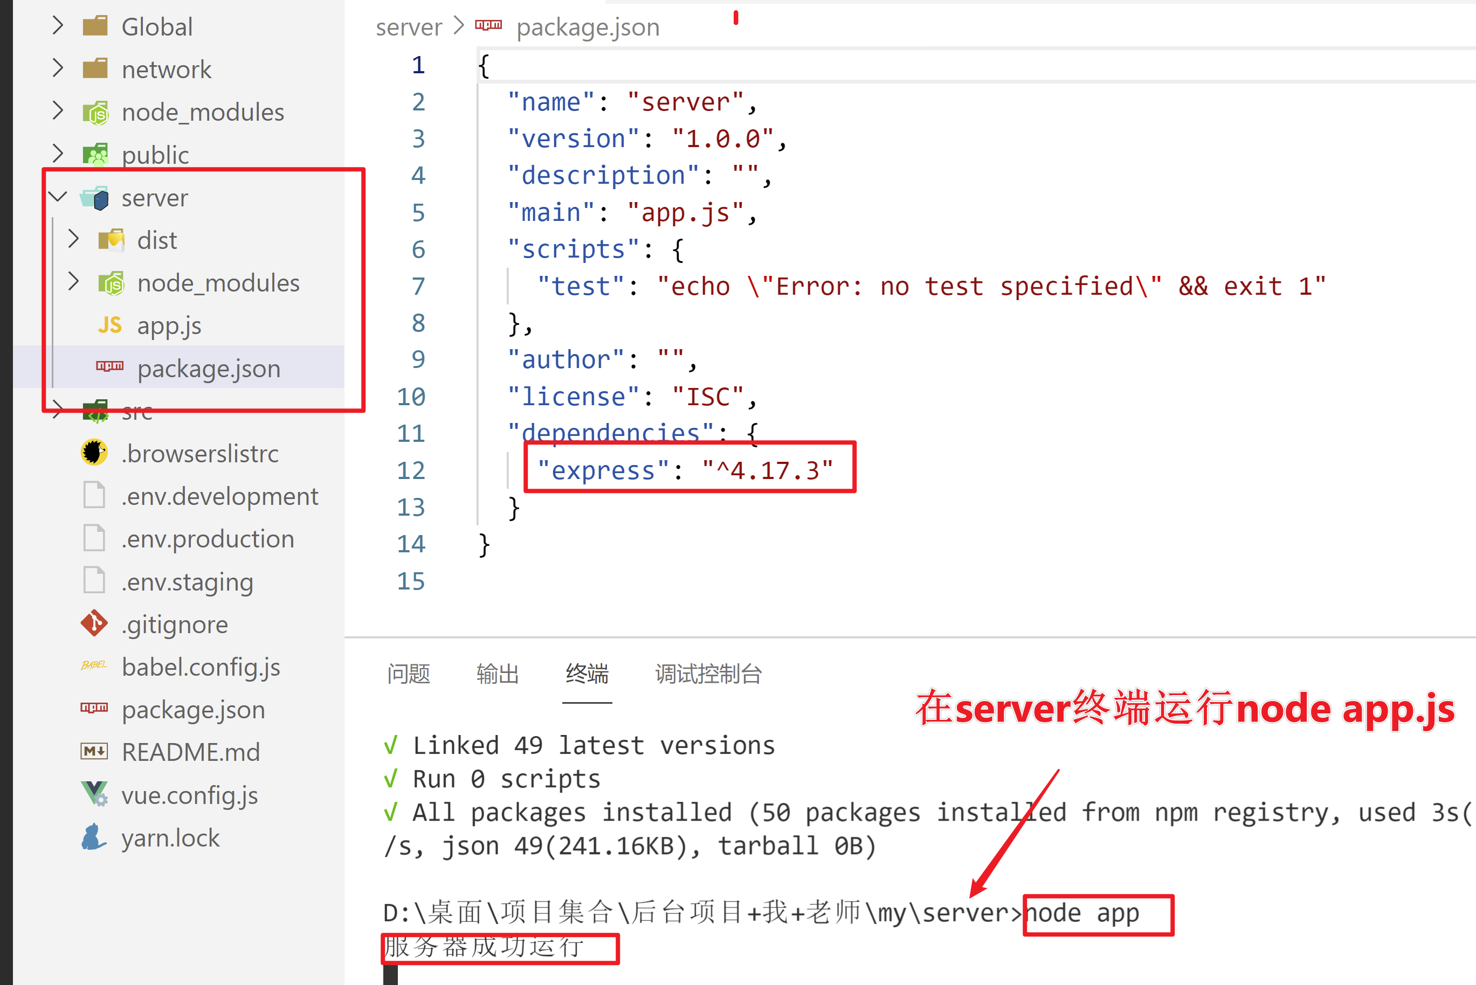Viewport: 1476px width, 985px height.
Task: Click the "main" key on line 5
Action: click(x=551, y=213)
